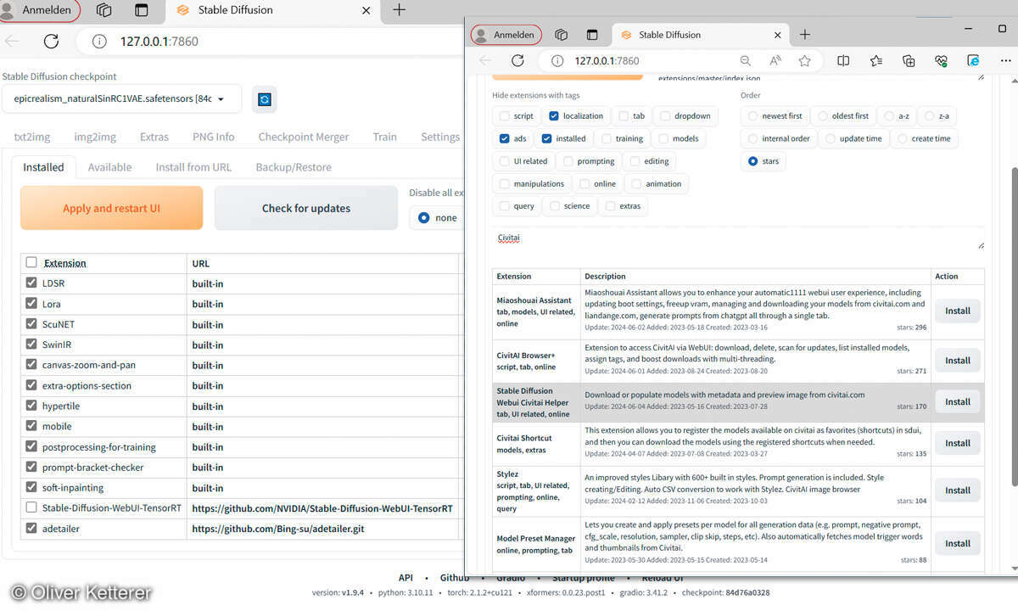Uncheck the ads tag checkbox
Screen dimensions: 1018x611
coord(505,138)
